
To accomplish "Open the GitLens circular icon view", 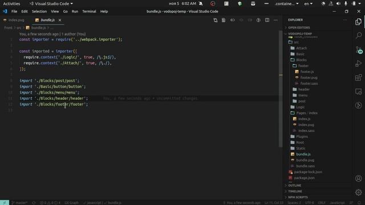I will [359, 105].
